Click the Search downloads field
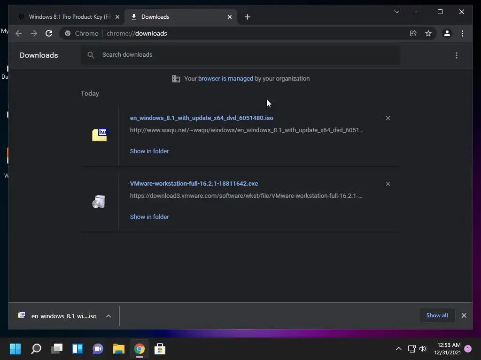This screenshot has height=360, width=481. [240, 55]
